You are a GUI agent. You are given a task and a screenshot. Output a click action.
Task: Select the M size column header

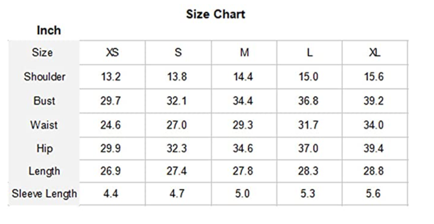[x=244, y=53]
